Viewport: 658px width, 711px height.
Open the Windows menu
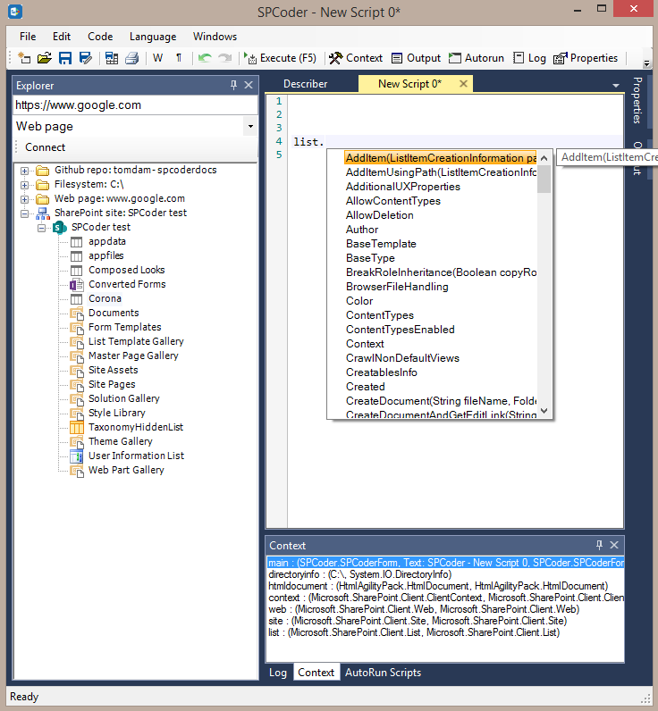click(x=215, y=37)
